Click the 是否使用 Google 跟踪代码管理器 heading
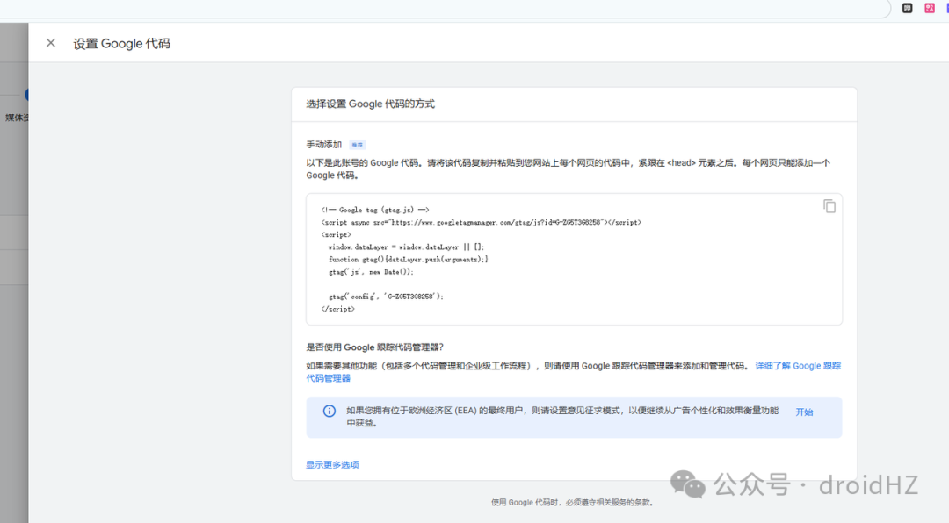Viewport: 949px width, 523px height. point(374,347)
